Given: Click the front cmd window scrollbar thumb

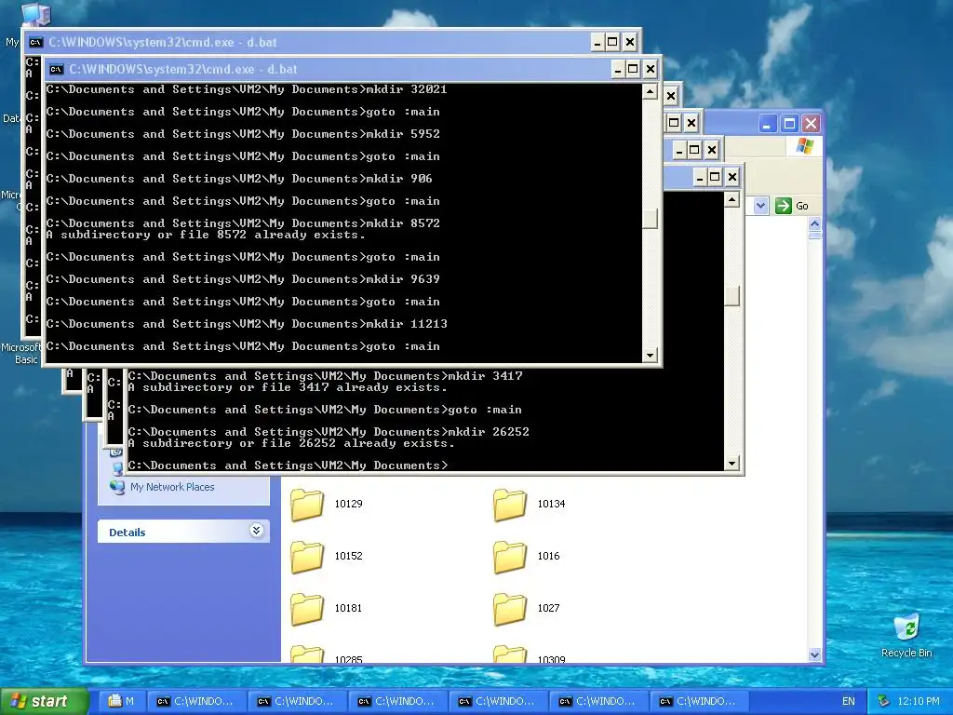Looking at the screenshot, I should [650, 219].
